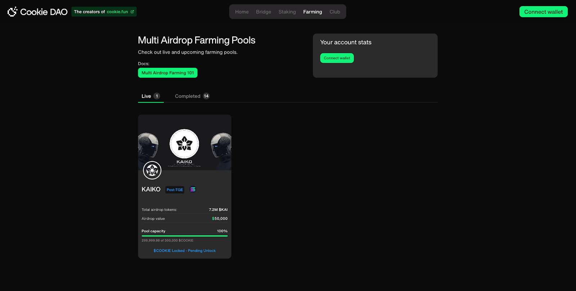Click the KAIKO pool banner image
Screen dimensions: 576x291
pos(185,143)
